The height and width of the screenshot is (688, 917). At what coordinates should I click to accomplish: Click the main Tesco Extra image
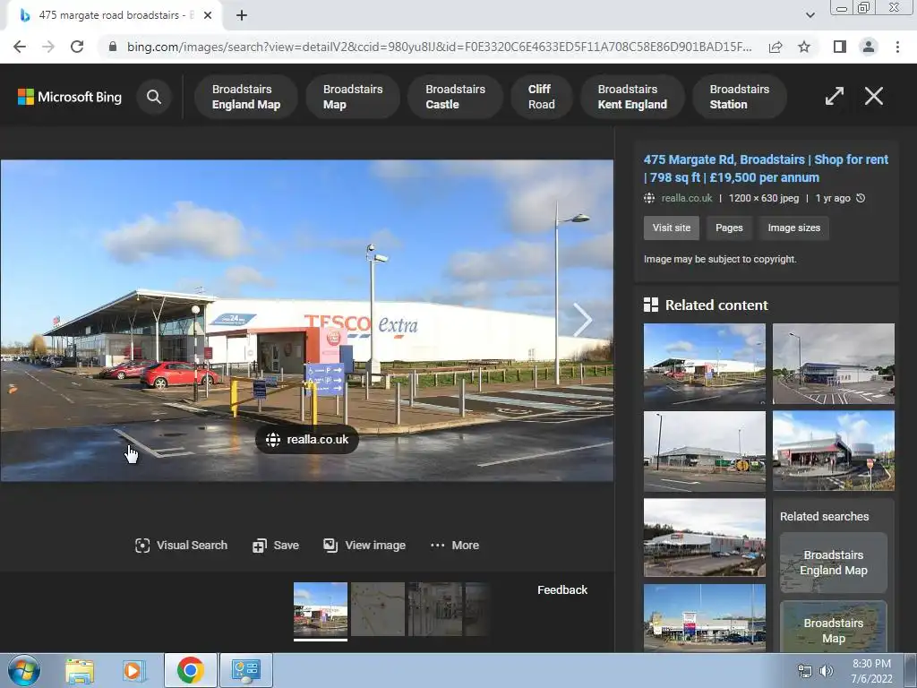click(307, 320)
